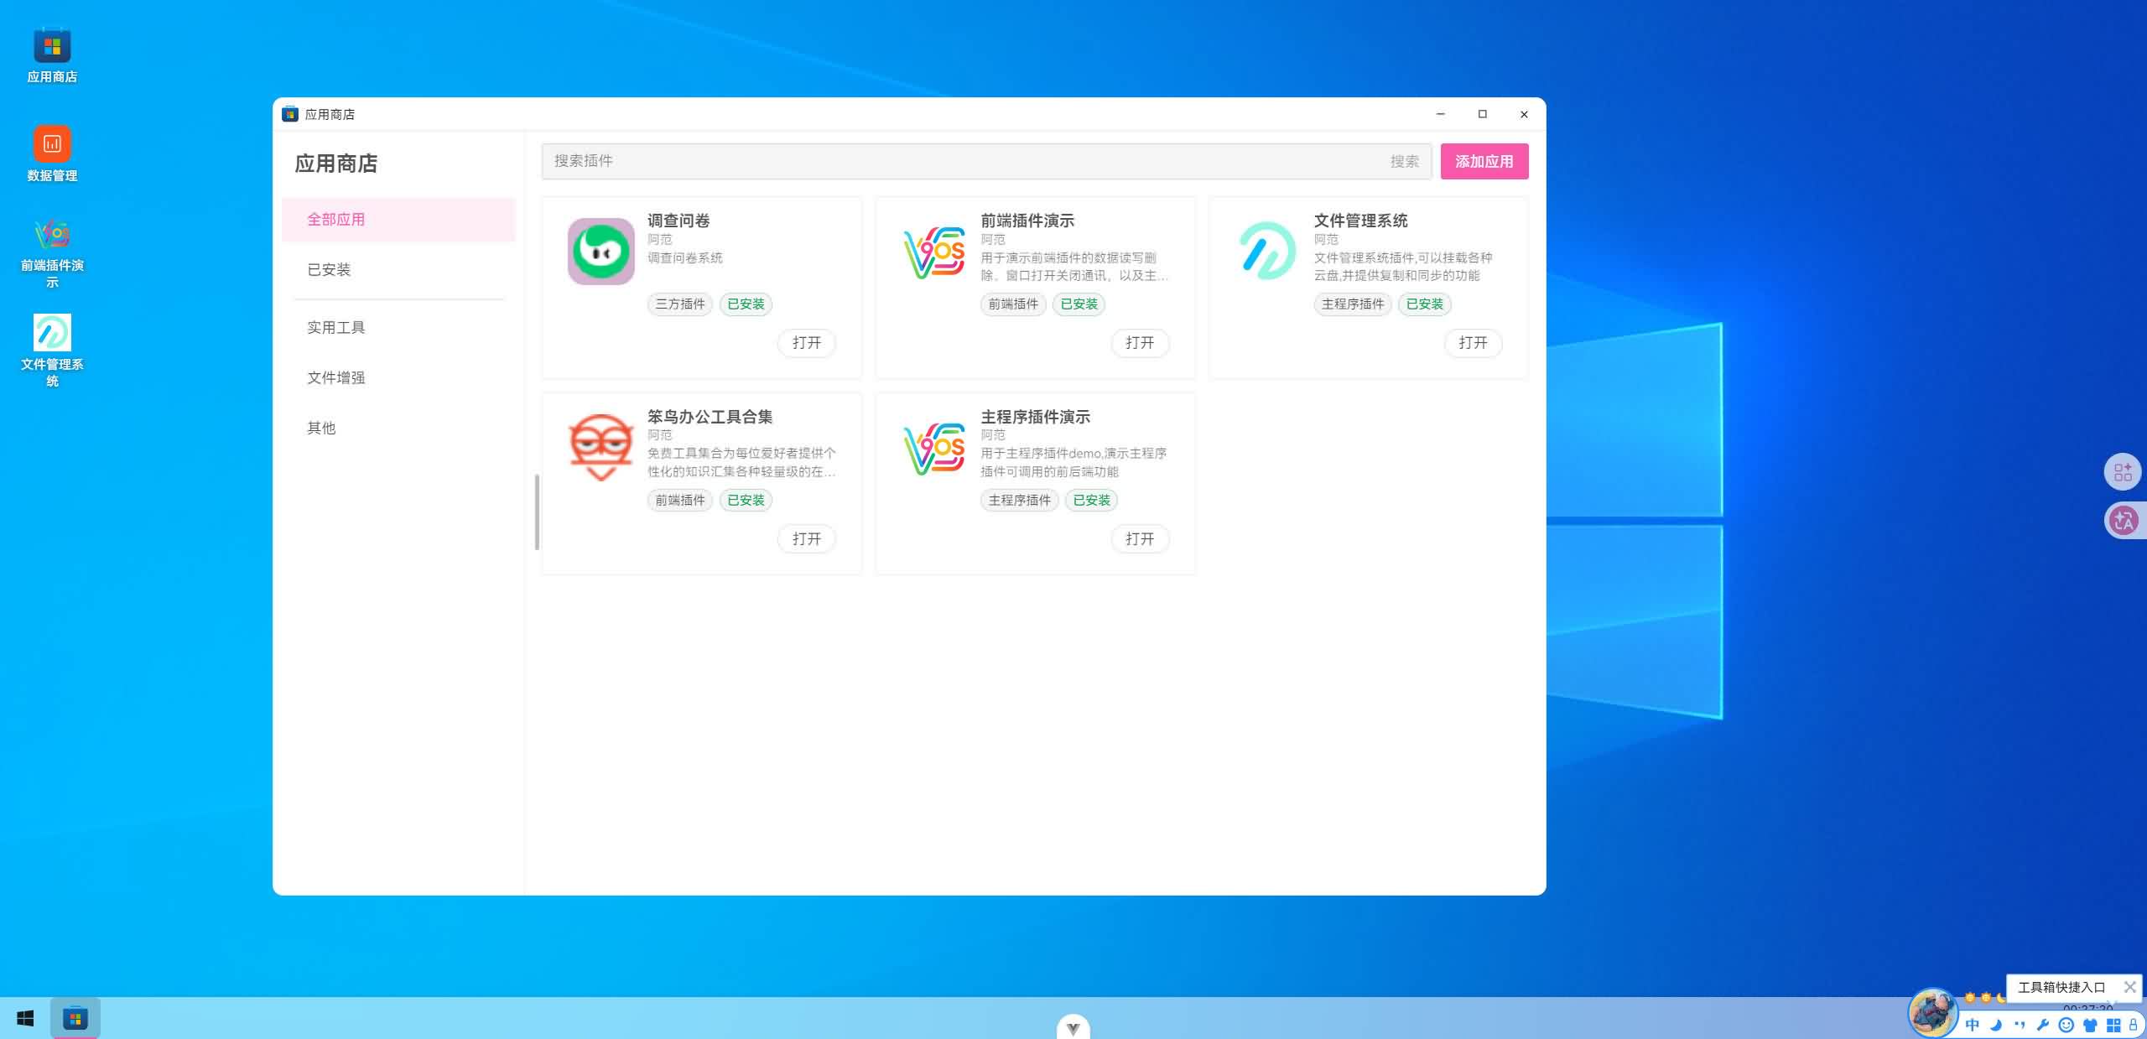Close the 工具箱快捷入口 tooltip
The image size is (2147, 1039).
click(x=2129, y=987)
